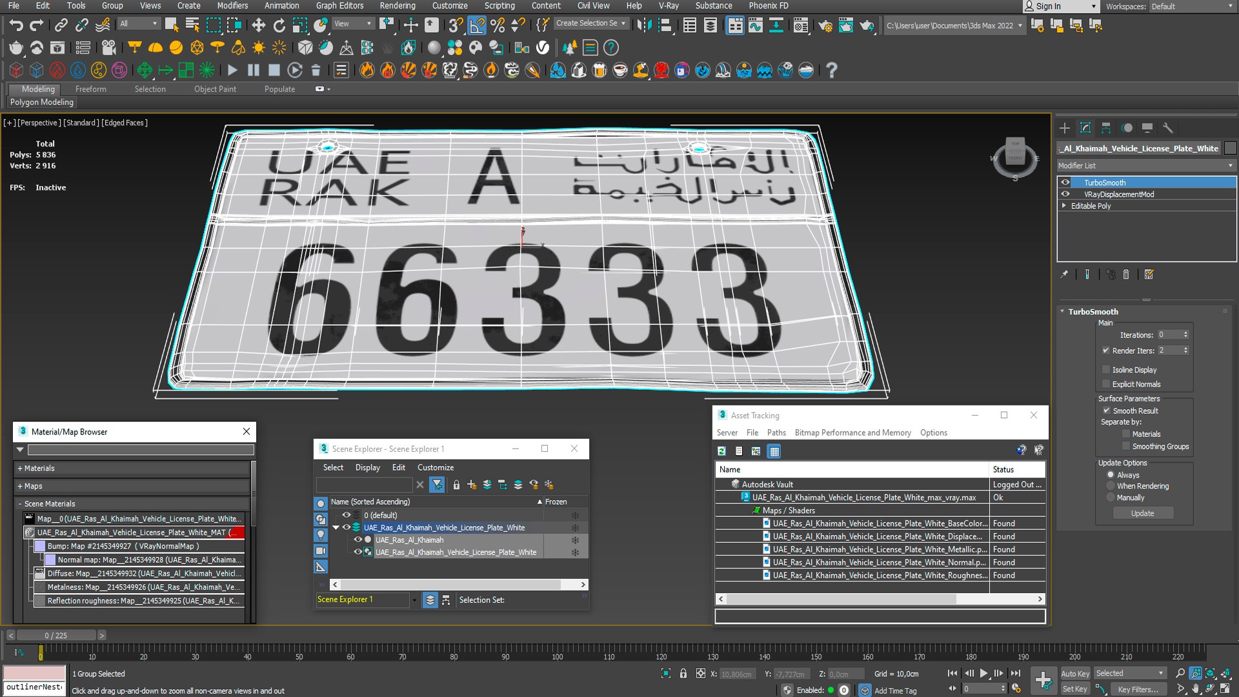Click the Scene Explorer lock icon
The height and width of the screenshot is (697, 1239).
click(456, 485)
